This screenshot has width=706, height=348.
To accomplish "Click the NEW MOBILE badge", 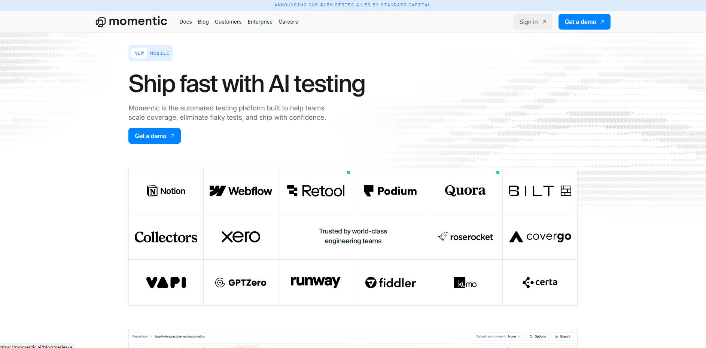I will 150,53.
